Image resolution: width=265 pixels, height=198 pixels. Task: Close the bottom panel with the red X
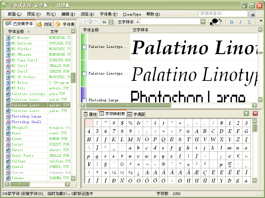click(x=255, y=114)
